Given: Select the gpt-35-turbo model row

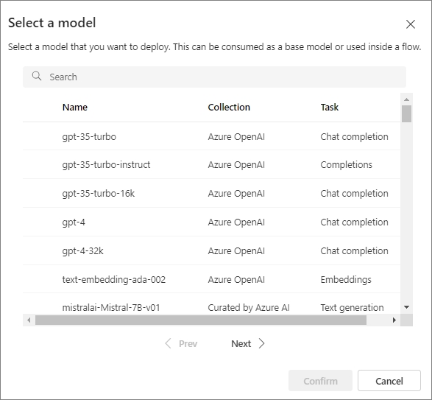Looking at the screenshot, I should (x=212, y=136).
